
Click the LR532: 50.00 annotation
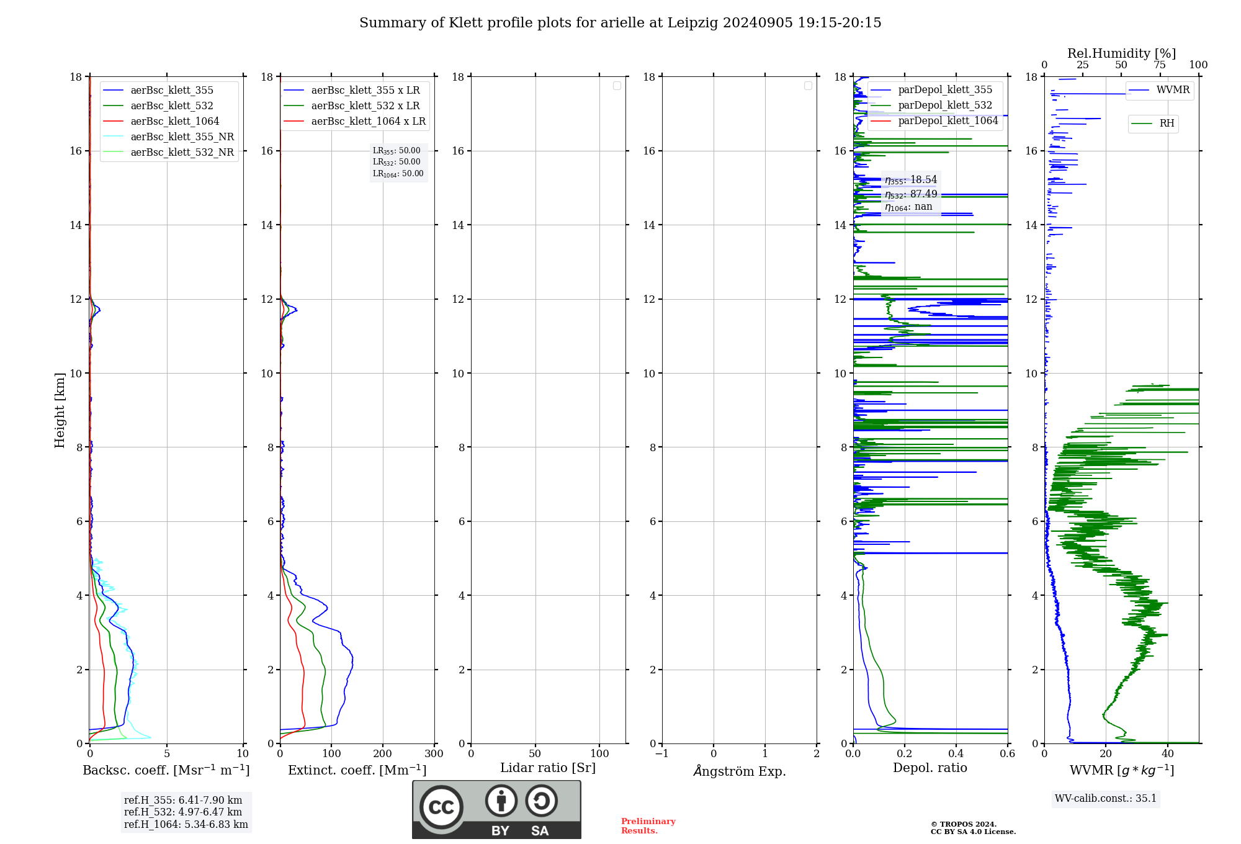click(396, 162)
